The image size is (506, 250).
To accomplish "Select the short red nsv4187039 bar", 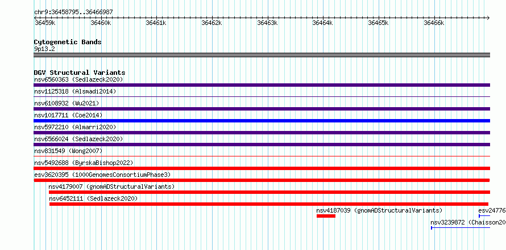I will [x=326, y=216].
